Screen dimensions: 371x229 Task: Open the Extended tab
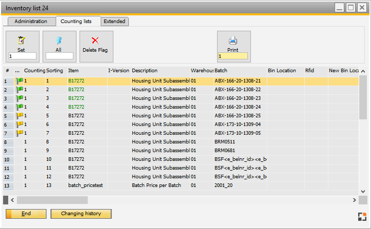pos(115,22)
